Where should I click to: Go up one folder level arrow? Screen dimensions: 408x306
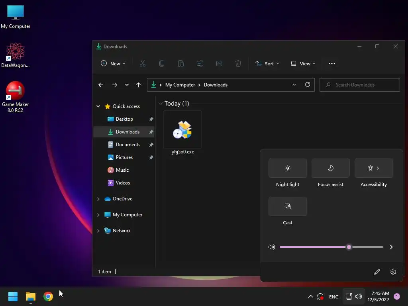138,85
